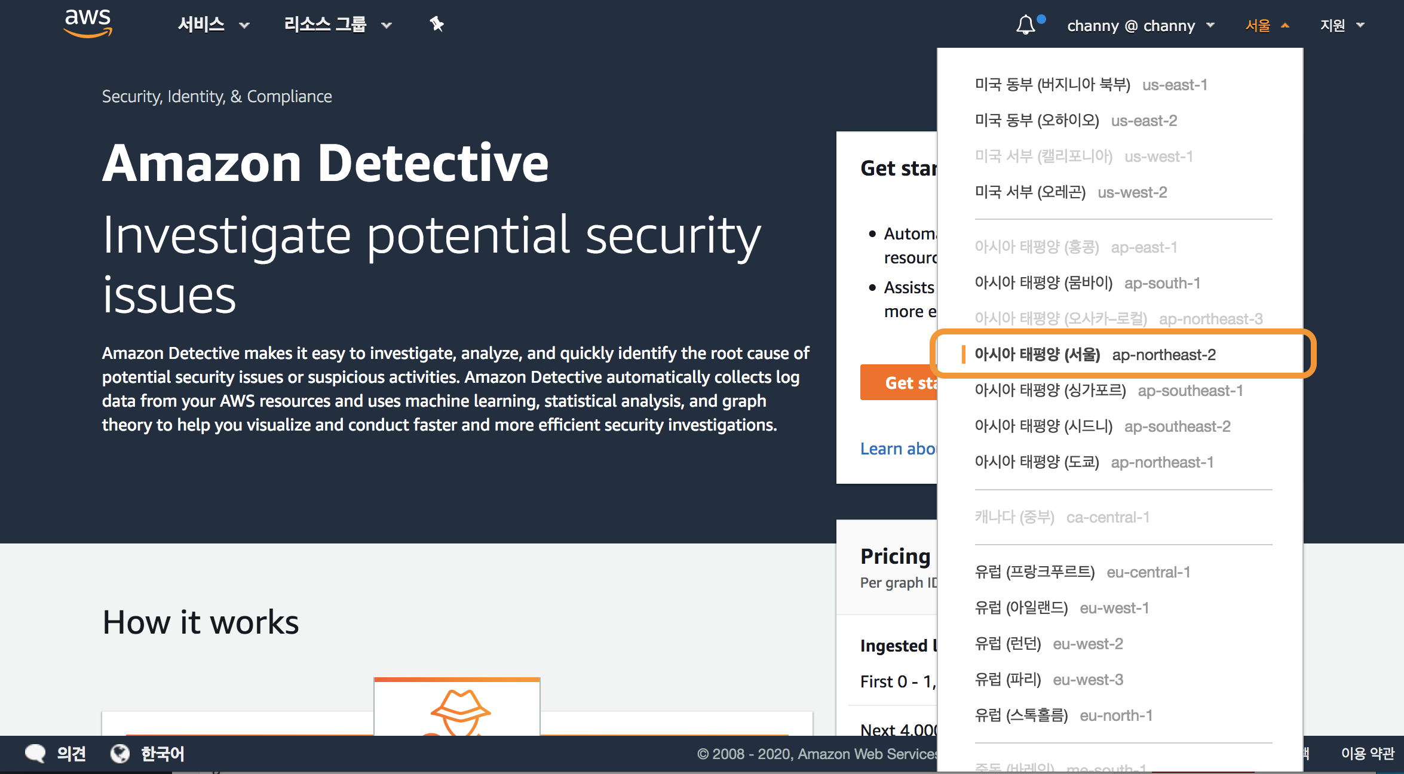The width and height of the screenshot is (1404, 774).
Task: Click 이용 약관 terms link in footer
Action: point(1367,754)
